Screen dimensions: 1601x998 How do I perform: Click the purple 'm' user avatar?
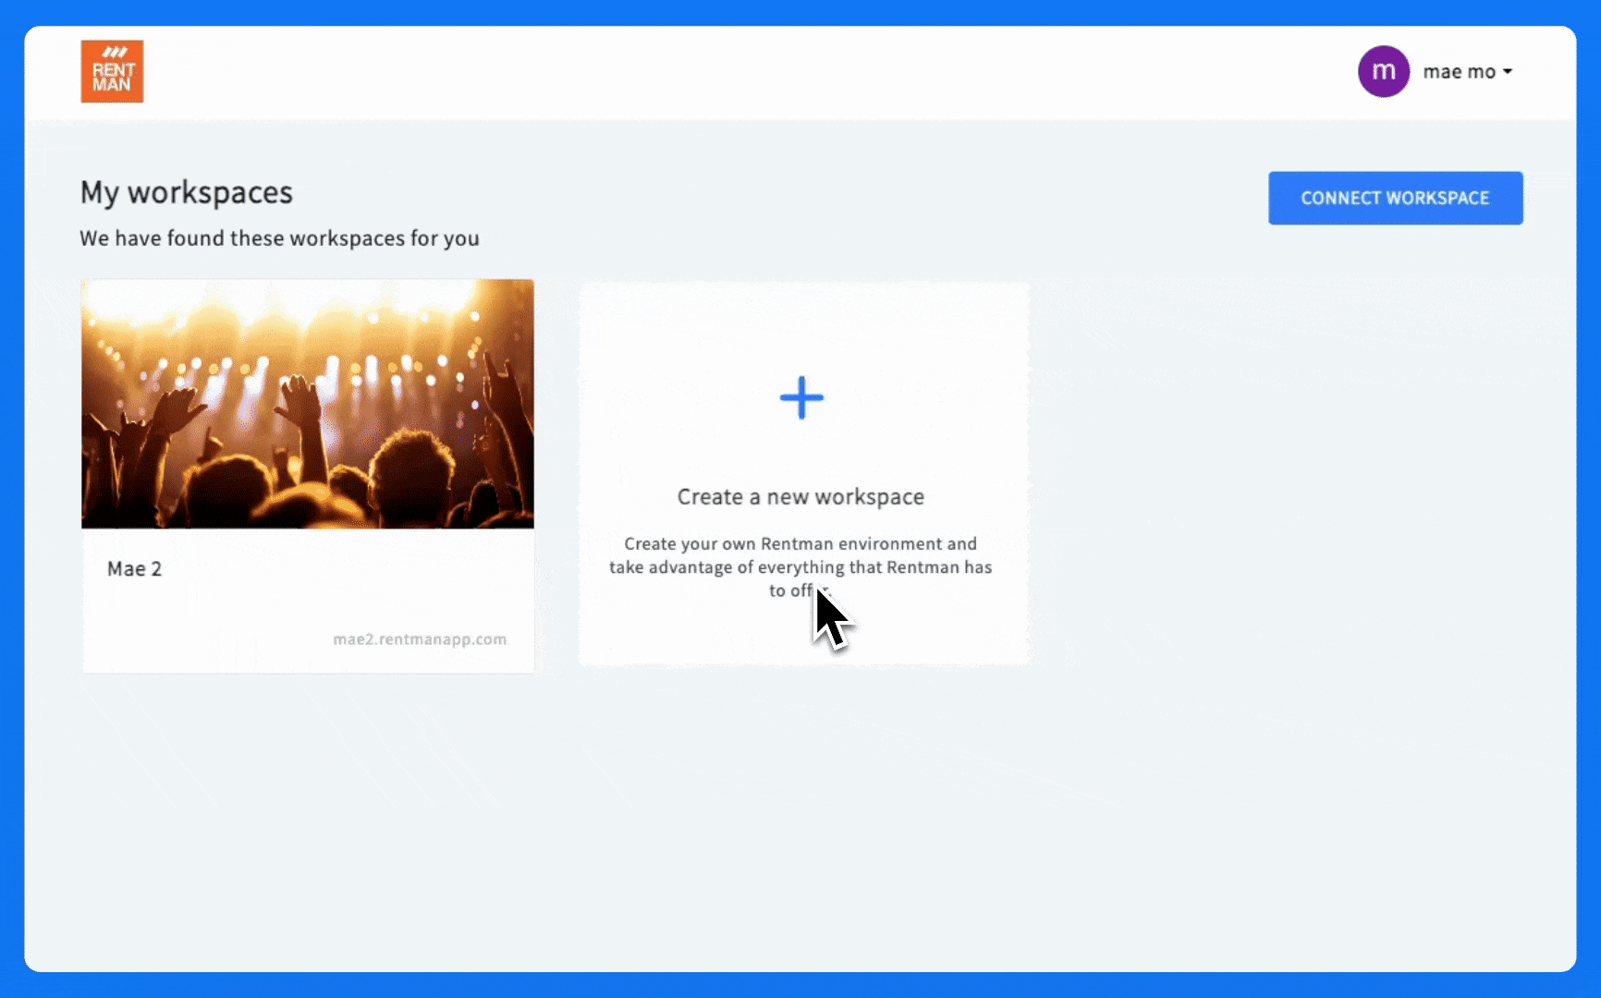1383,71
